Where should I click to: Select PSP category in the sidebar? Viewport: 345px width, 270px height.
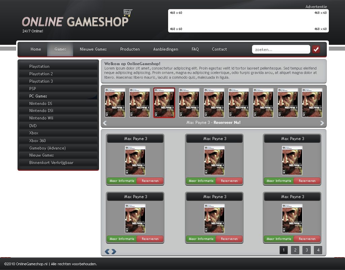(x=58, y=89)
